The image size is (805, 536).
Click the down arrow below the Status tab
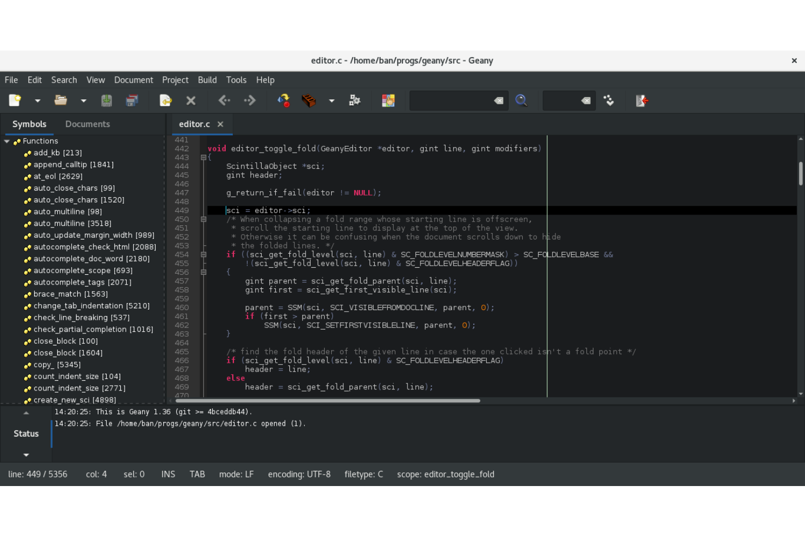pyautogui.click(x=26, y=455)
